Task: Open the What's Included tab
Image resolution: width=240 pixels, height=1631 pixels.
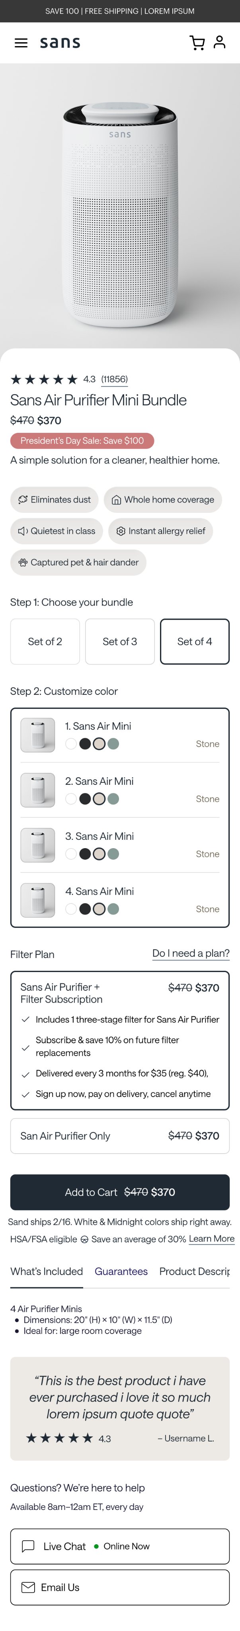Action: click(x=46, y=1271)
